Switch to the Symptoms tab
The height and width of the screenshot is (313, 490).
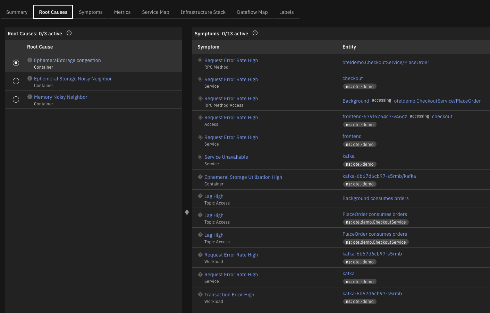pyautogui.click(x=91, y=12)
